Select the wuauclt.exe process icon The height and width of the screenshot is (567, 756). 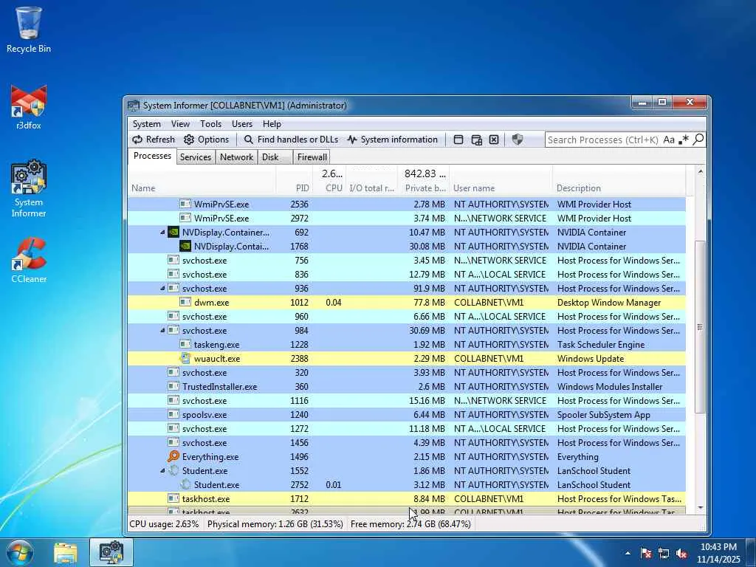coord(185,358)
